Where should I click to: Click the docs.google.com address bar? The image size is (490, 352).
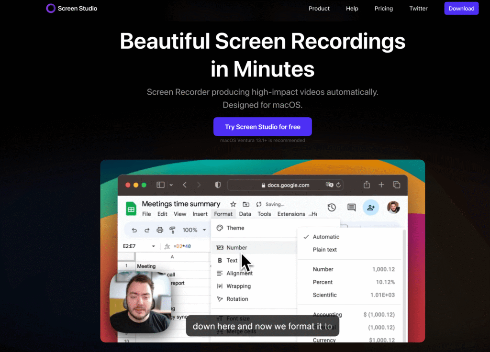(285, 185)
